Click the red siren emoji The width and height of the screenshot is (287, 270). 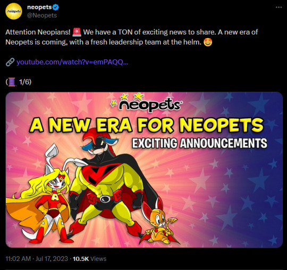tap(77, 32)
